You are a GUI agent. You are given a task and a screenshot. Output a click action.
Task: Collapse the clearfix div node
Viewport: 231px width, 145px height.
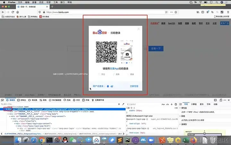click(x=13, y=121)
